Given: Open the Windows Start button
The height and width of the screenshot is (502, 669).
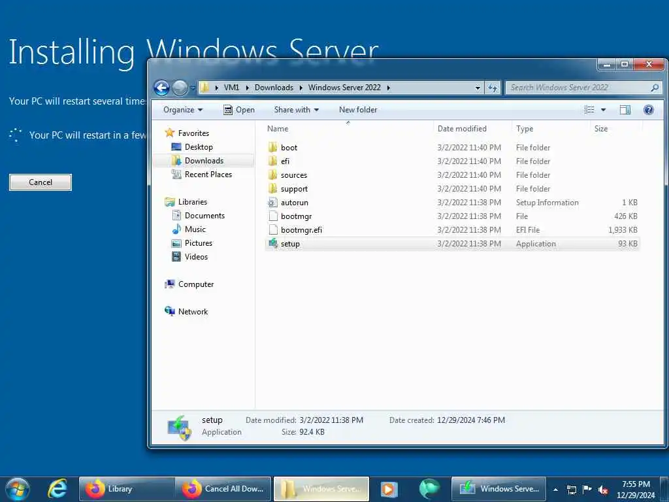Looking at the screenshot, I should [x=18, y=489].
